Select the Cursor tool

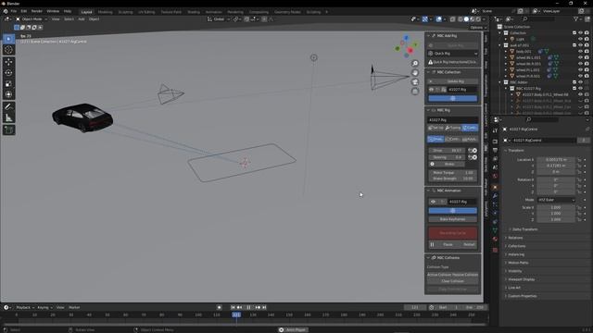pos(8,50)
